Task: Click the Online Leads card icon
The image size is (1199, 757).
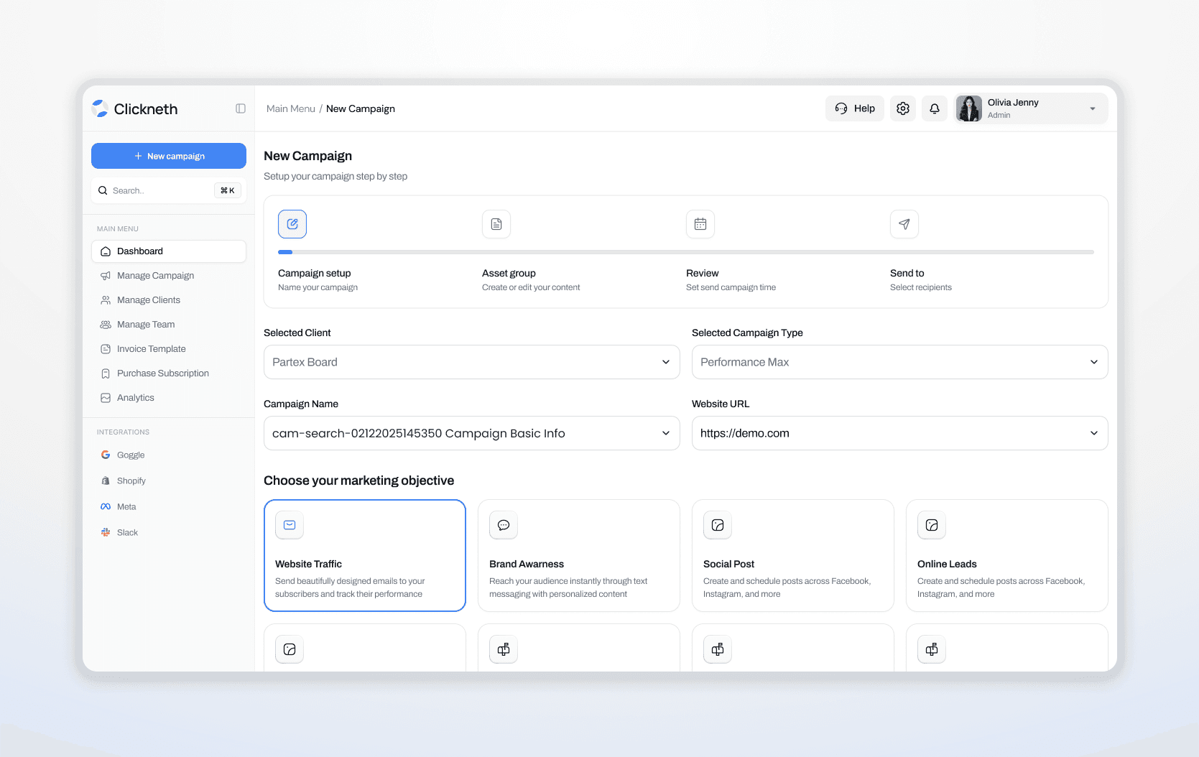Action: (932, 525)
